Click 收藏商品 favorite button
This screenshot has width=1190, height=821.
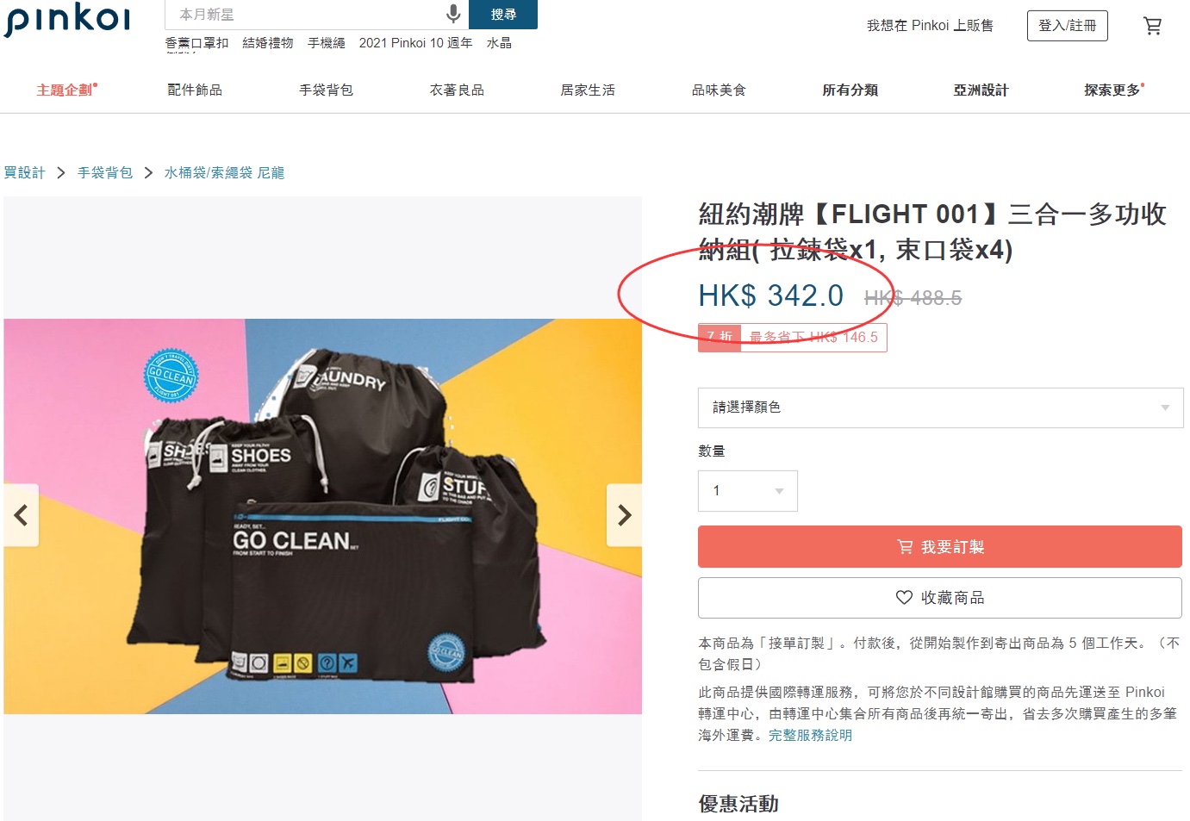940,598
